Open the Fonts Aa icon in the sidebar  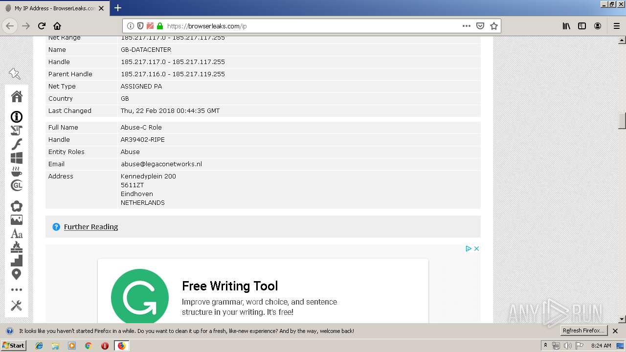pyautogui.click(x=17, y=234)
